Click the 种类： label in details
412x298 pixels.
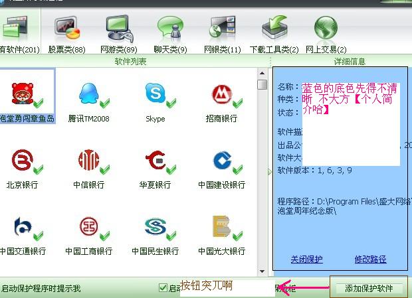(x=289, y=100)
